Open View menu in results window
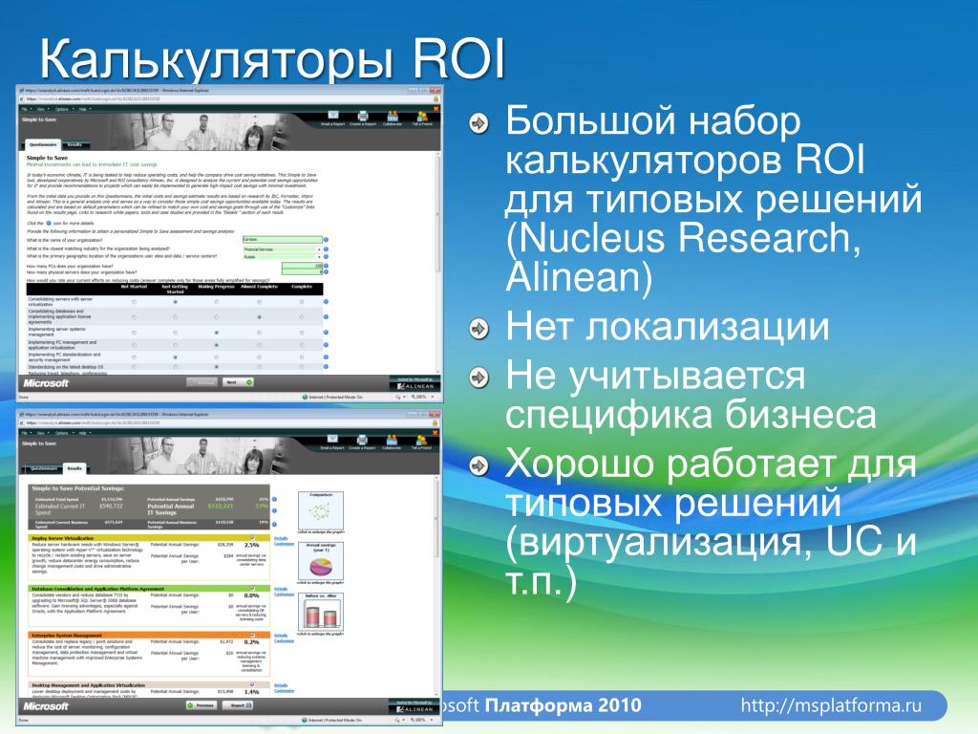This screenshot has width=978, height=734. point(42,433)
